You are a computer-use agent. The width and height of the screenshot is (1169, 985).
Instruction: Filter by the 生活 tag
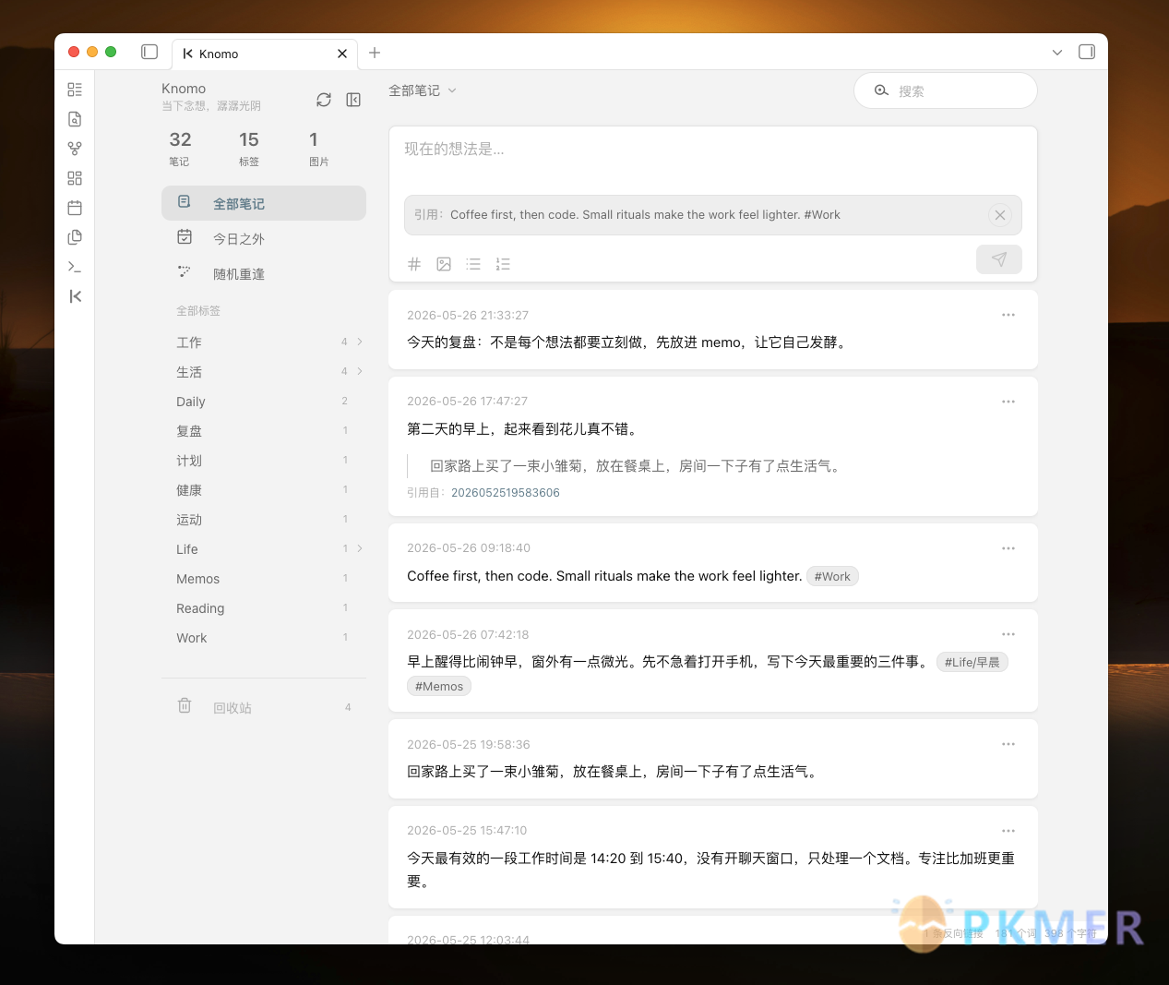point(189,372)
